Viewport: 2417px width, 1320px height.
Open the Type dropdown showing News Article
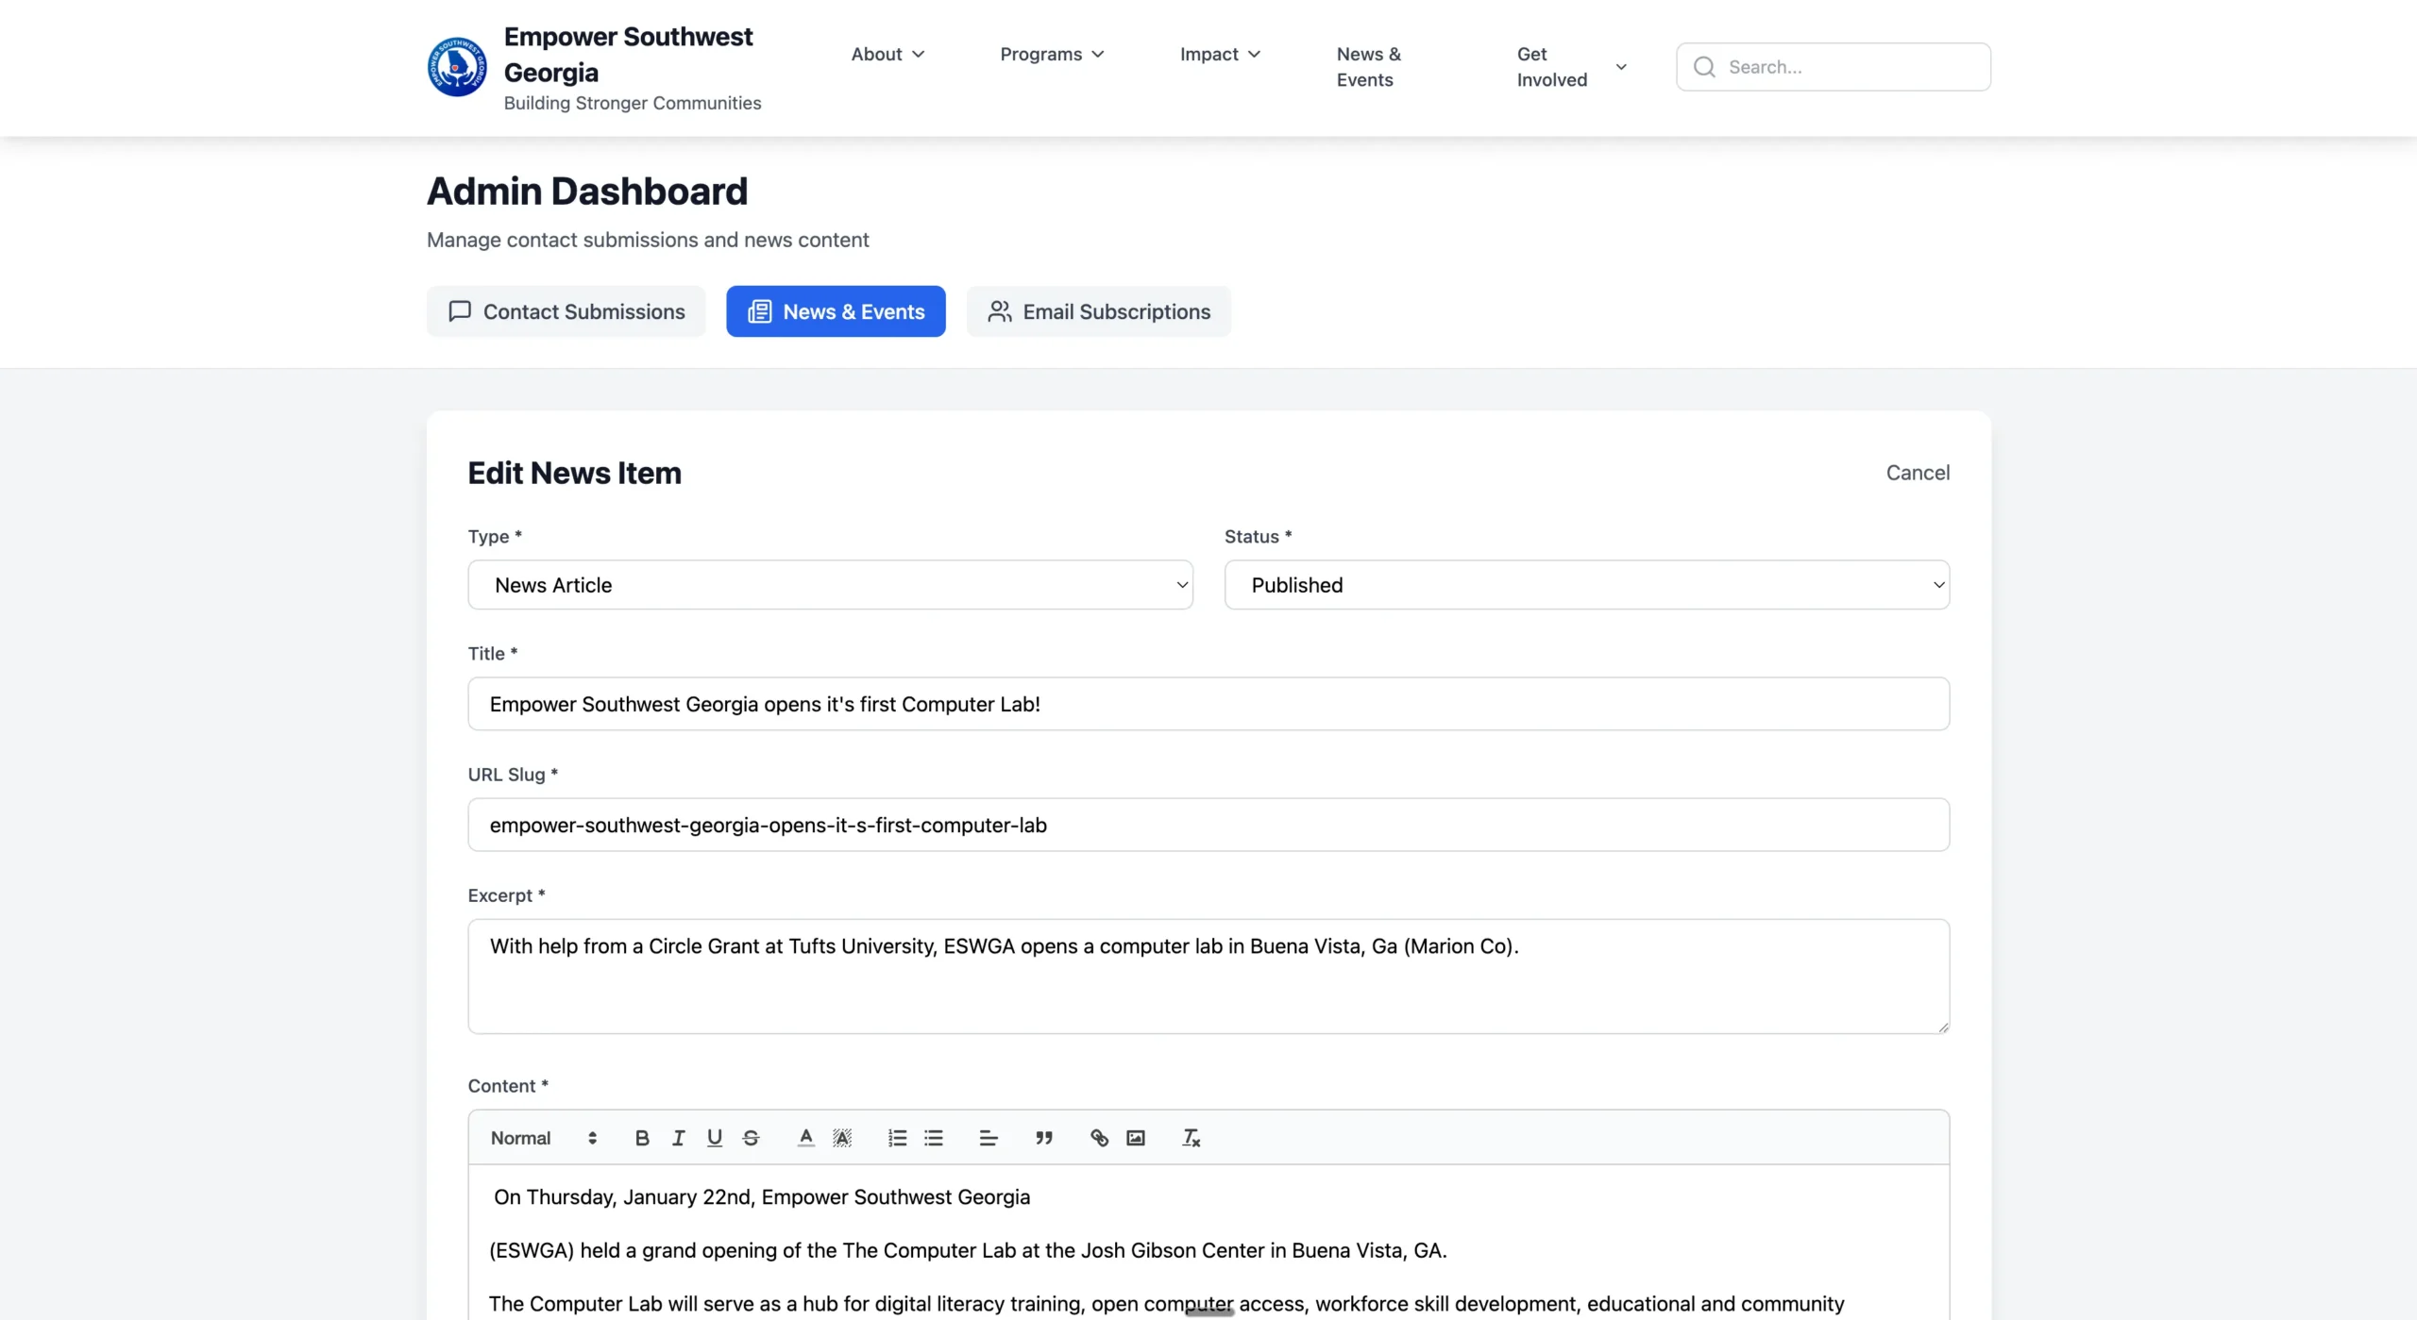[x=831, y=585]
